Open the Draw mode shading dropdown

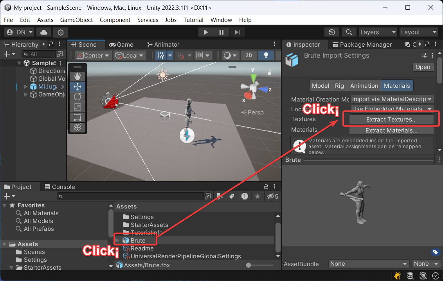pyautogui.click(x=230, y=56)
